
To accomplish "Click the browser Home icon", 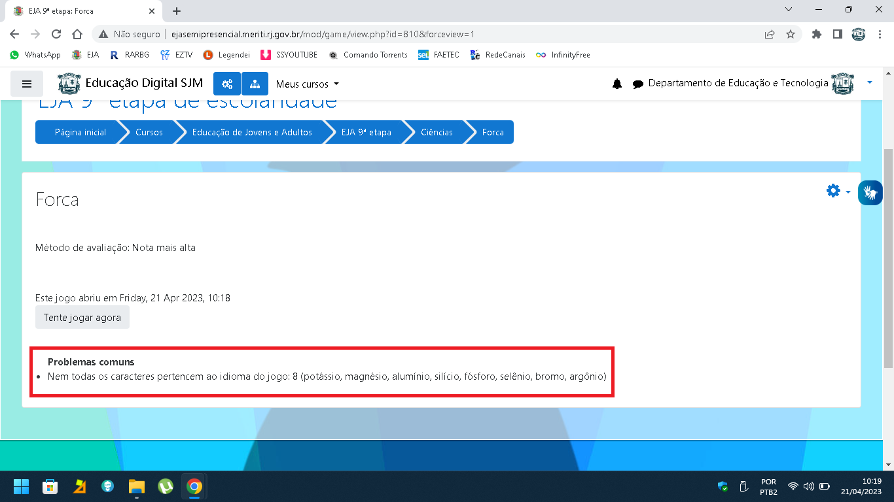I will (77, 34).
